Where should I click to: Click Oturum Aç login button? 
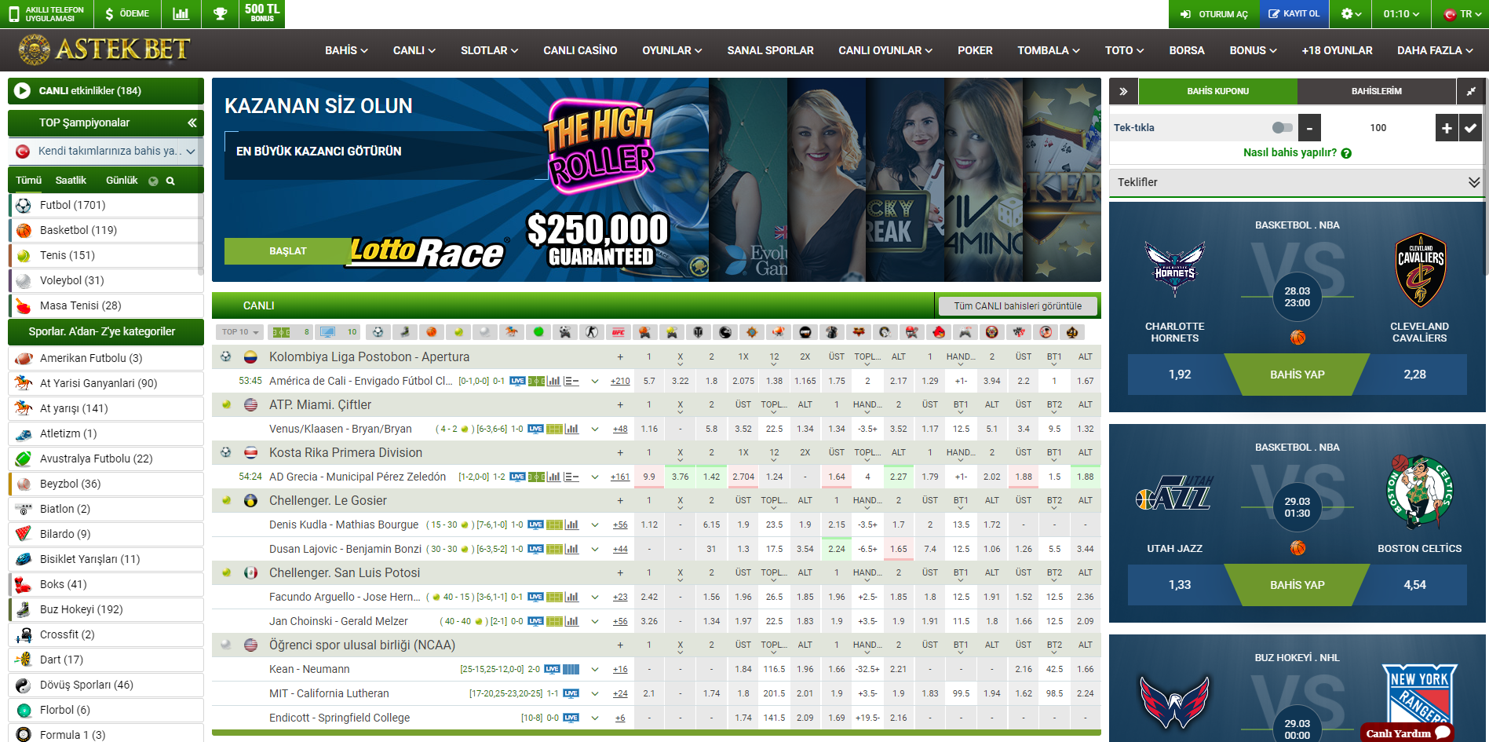point(1213,13)
